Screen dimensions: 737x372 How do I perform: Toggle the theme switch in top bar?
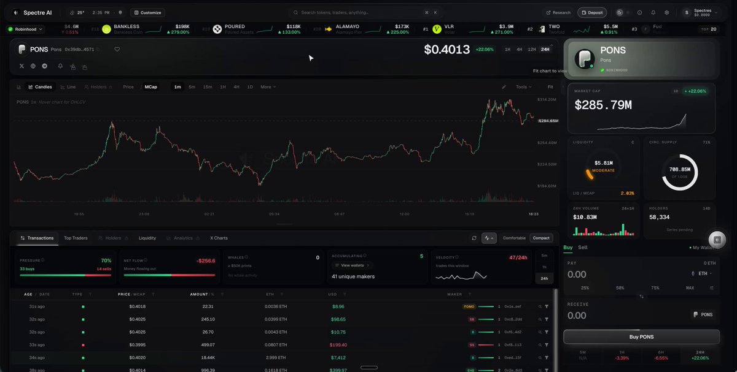(x=623, y=12)
